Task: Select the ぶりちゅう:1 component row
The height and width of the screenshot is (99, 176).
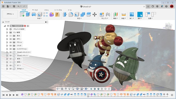Action: 20,69
